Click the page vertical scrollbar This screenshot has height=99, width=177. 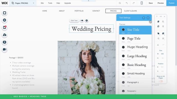pyautogui.click(x=176, y=36)
